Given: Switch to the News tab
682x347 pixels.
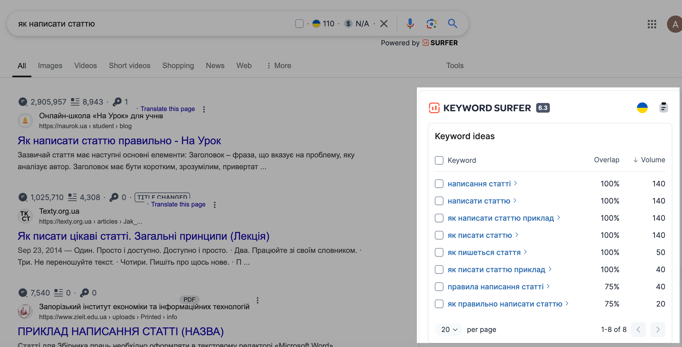Looking at the screenshot, I should [215, 66].
